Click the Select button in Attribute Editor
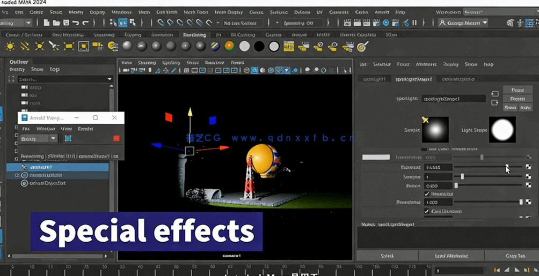The height and width of the screenshot is (276, 539). click(387, 256)
